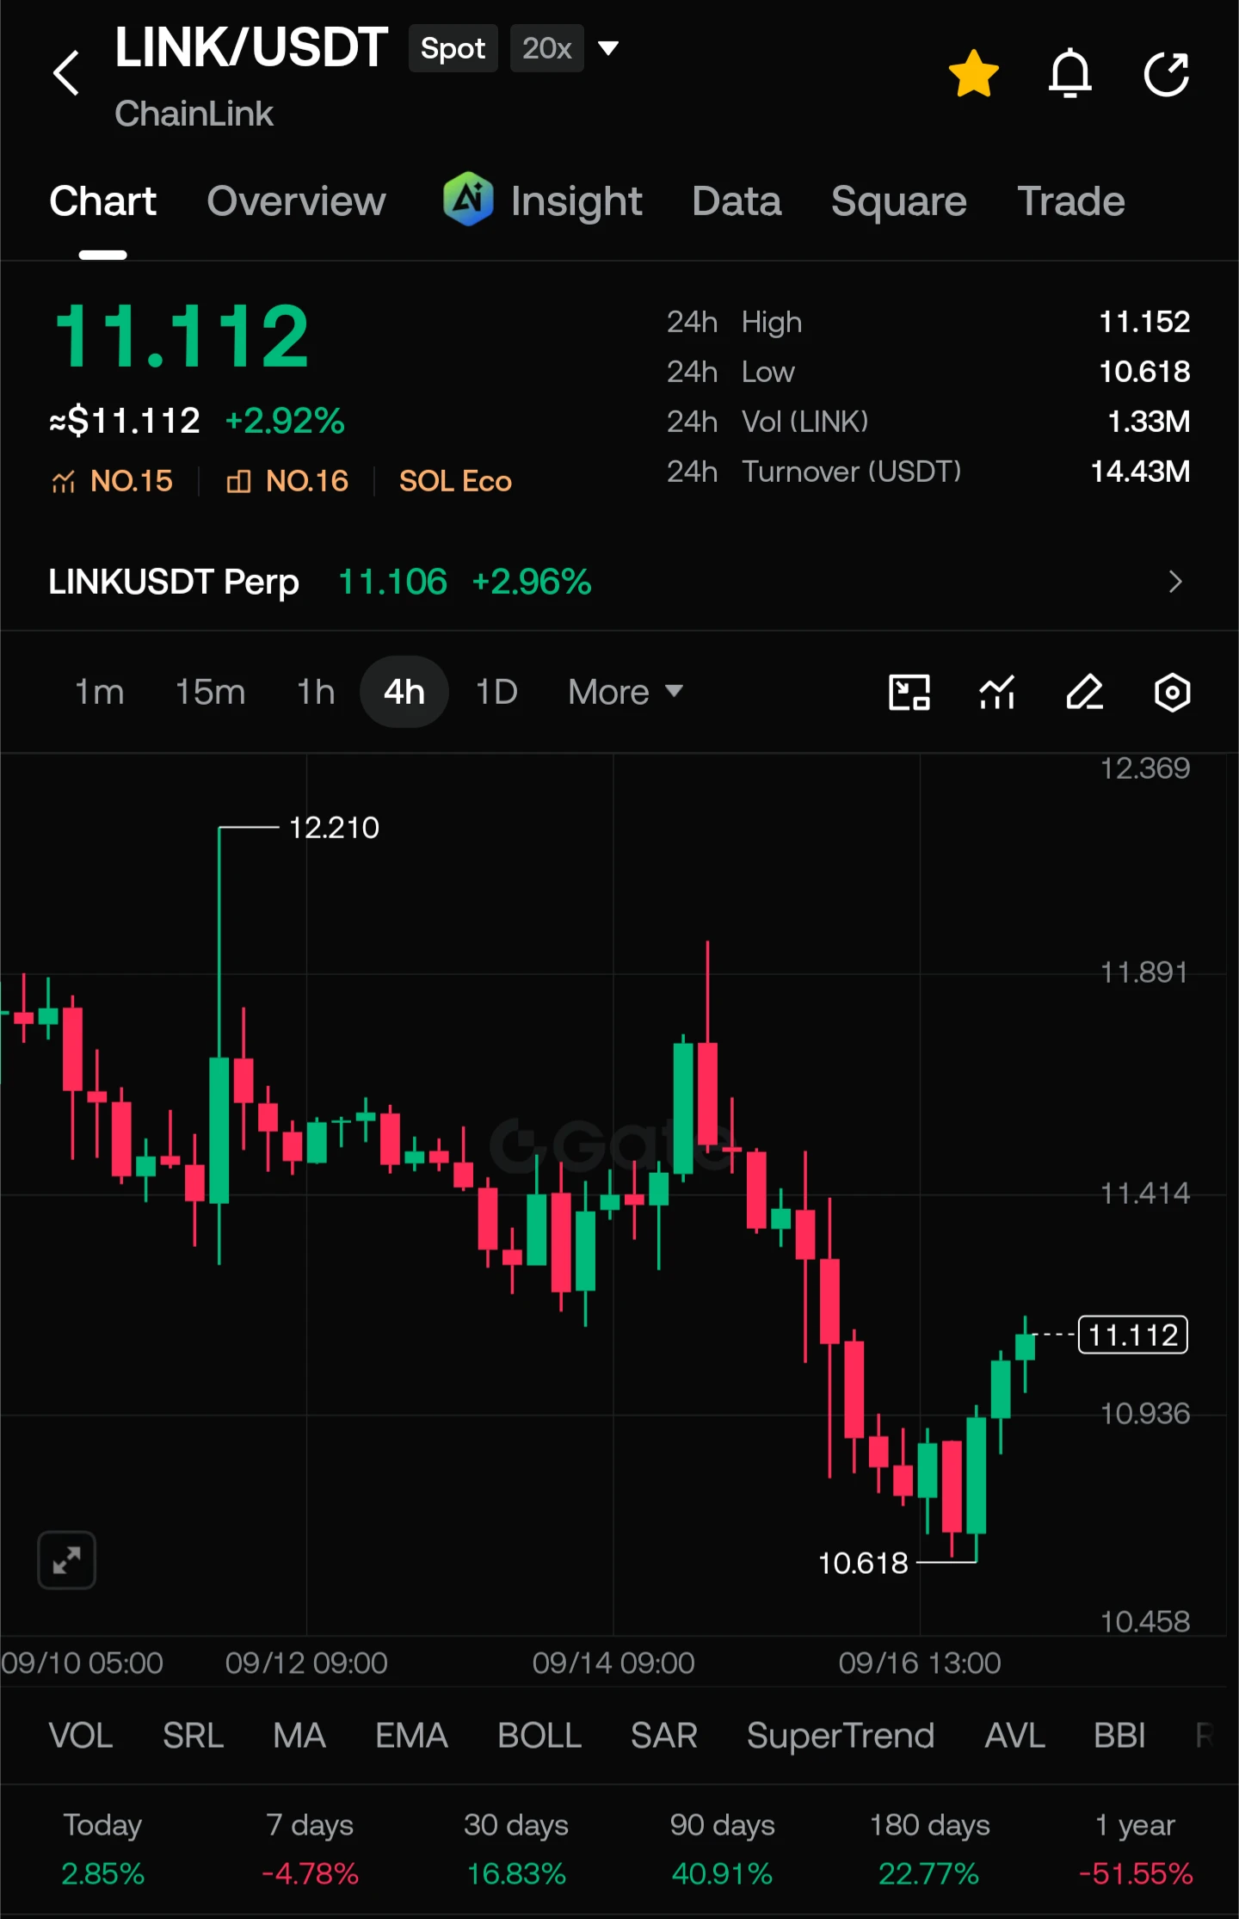Tap the Today 2.85% performance
Screen dimensions: 1239x1919
click(x=102, y=1848)
